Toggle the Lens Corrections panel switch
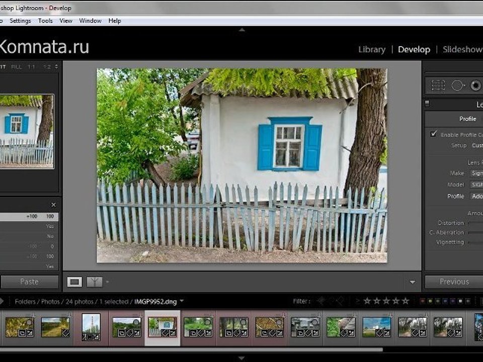This screenshot has height=362, width=483. [x=427, y=104]
